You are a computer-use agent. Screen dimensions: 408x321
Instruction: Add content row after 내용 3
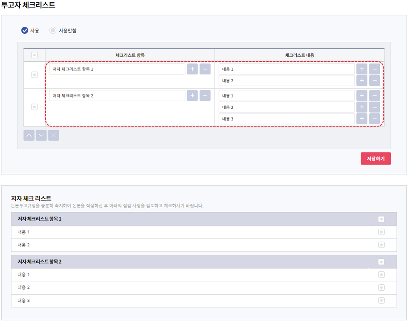(x=362, y=119)
